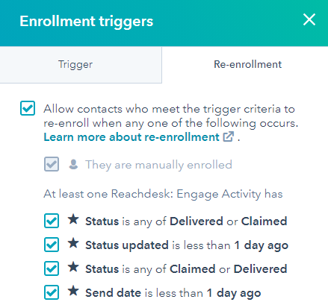Click the person icon beside manually enrolled
The width and height of the screenshot is (328, 305).
pos(73,164)
